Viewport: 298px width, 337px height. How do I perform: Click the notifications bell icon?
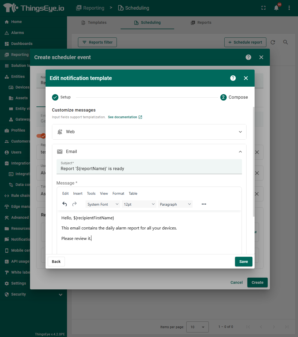click(x=276, y=8)
